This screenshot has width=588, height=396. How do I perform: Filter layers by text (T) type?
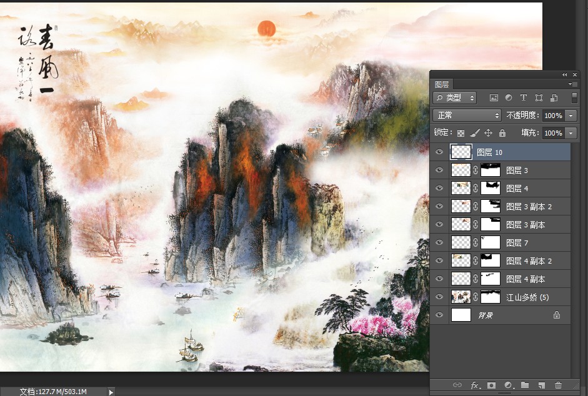click(524, 97)
